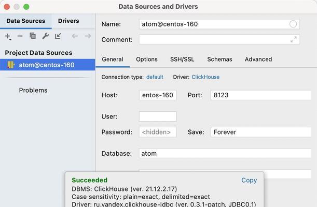This screenshot has width=317, height=207.
Task: Open the Save dropdown showing Forever
Action: pos(261,132)
